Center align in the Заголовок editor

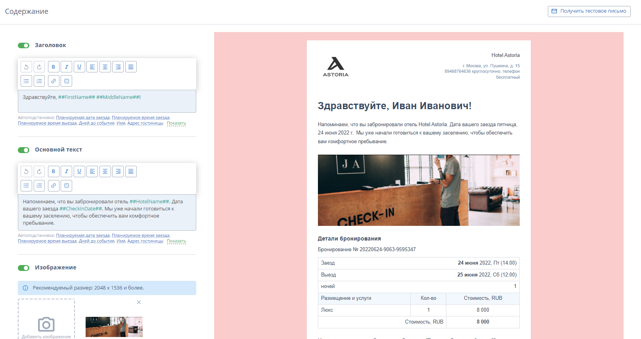[x=105, y=67]
